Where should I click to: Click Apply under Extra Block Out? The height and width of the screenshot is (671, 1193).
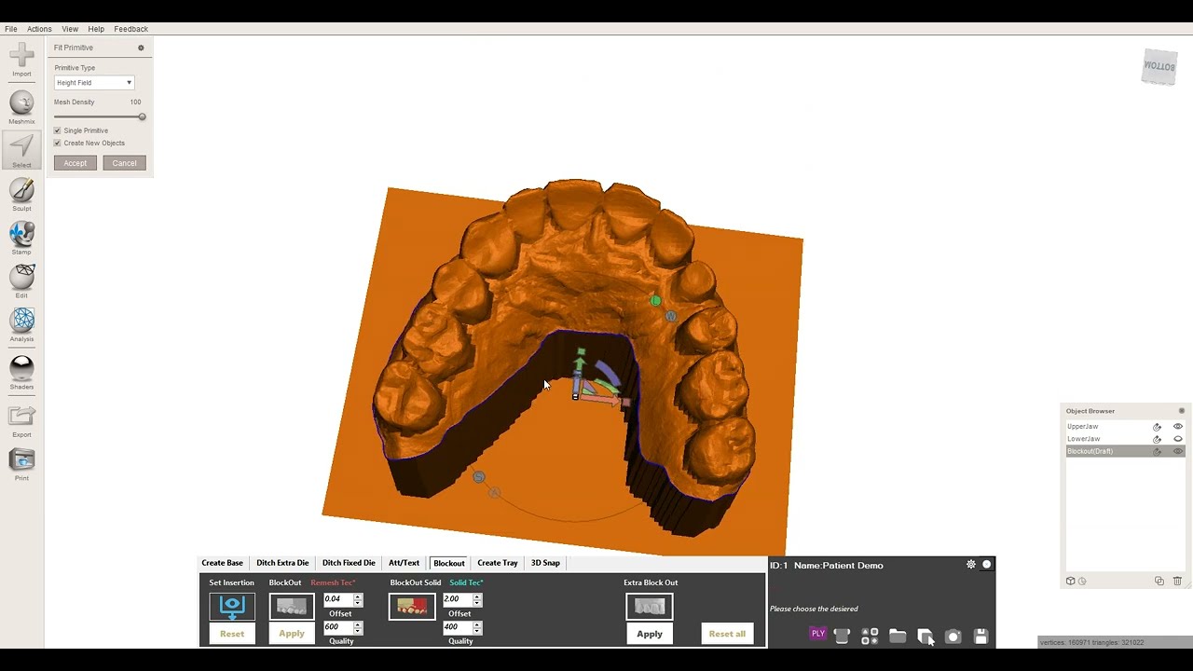[x=650, y=634]
